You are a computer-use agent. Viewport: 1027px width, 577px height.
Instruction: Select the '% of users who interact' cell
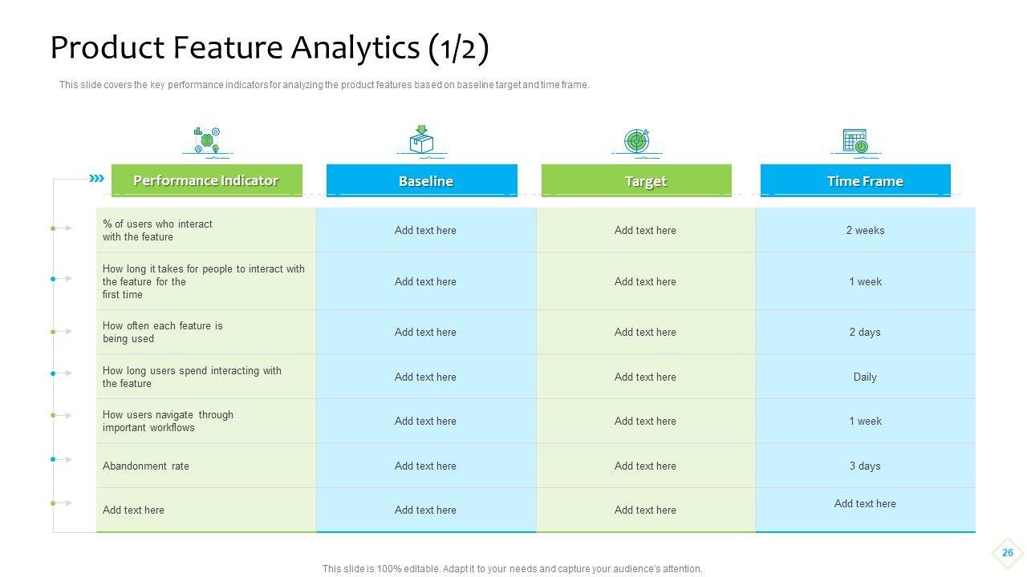coord(157,230)
